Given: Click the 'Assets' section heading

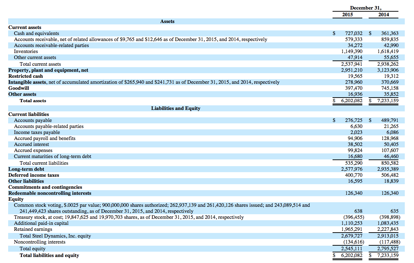Looking at the screenshot, I should (167, 21).
